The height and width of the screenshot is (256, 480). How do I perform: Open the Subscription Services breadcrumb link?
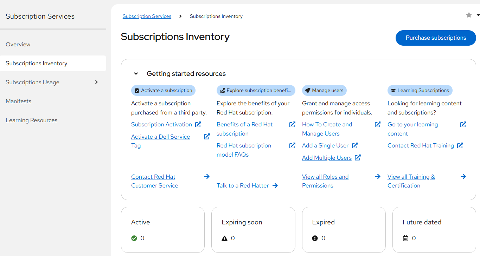pyautogui.click(x=147, y=16)
